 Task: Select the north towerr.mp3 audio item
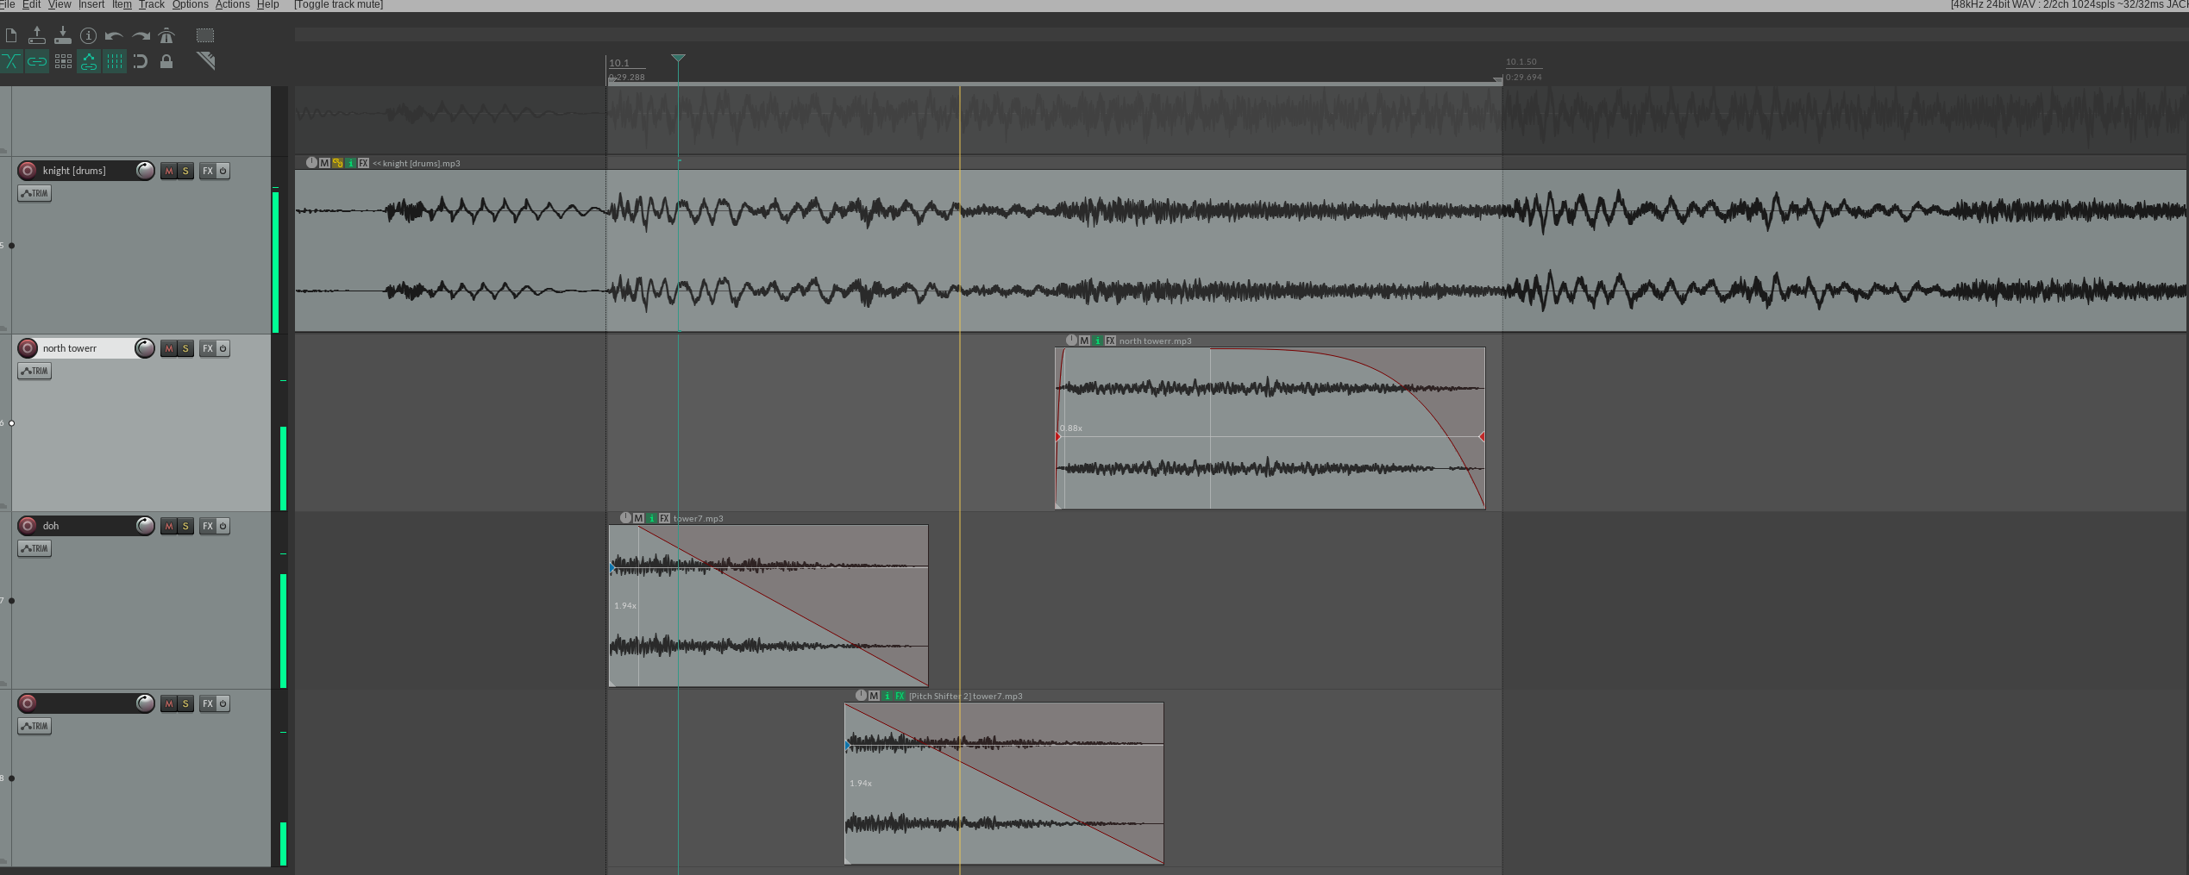[1270, 428]
